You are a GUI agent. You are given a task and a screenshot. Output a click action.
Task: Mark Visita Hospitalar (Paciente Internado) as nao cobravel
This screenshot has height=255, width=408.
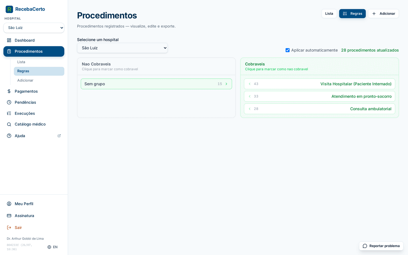[320, 84]
